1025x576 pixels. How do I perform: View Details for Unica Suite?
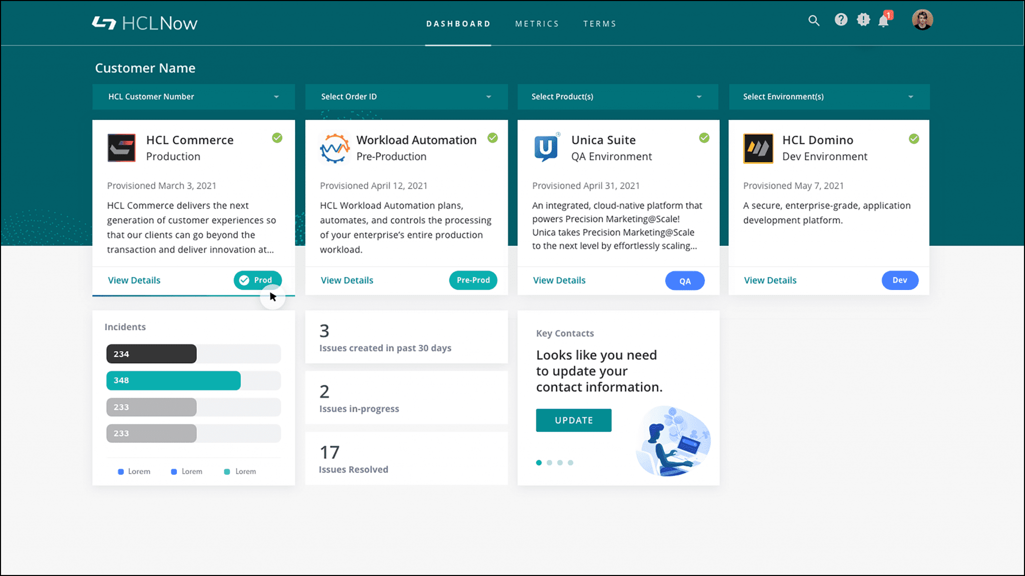click(559, 280)
